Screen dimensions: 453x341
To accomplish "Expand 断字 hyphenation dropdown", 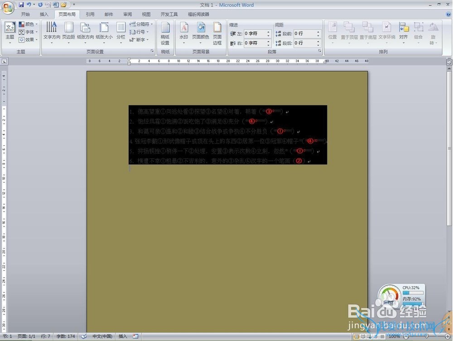I will (x=139, y=39).
